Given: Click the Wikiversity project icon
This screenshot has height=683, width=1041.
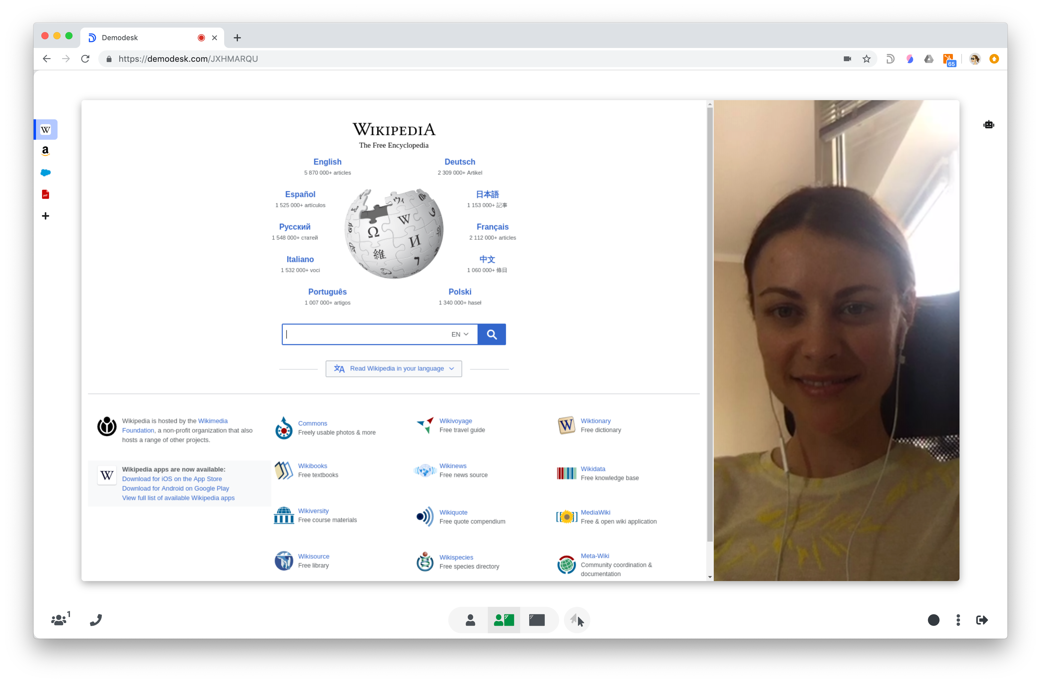Looking at the screenshot, I should tap(284, 515).
